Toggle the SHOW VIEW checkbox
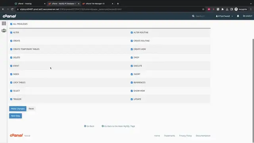The image size is (254, 143). click(x=132, y=91)
